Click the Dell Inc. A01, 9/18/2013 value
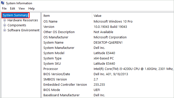The height and width of the screenshot is (98, 174). point(111,74)
